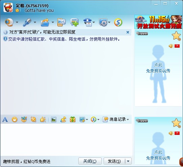This screenshot has height=167, width=183.
Task: Toggle speaker sound in lower QQ show panel
Action: (x=171, y=133)
